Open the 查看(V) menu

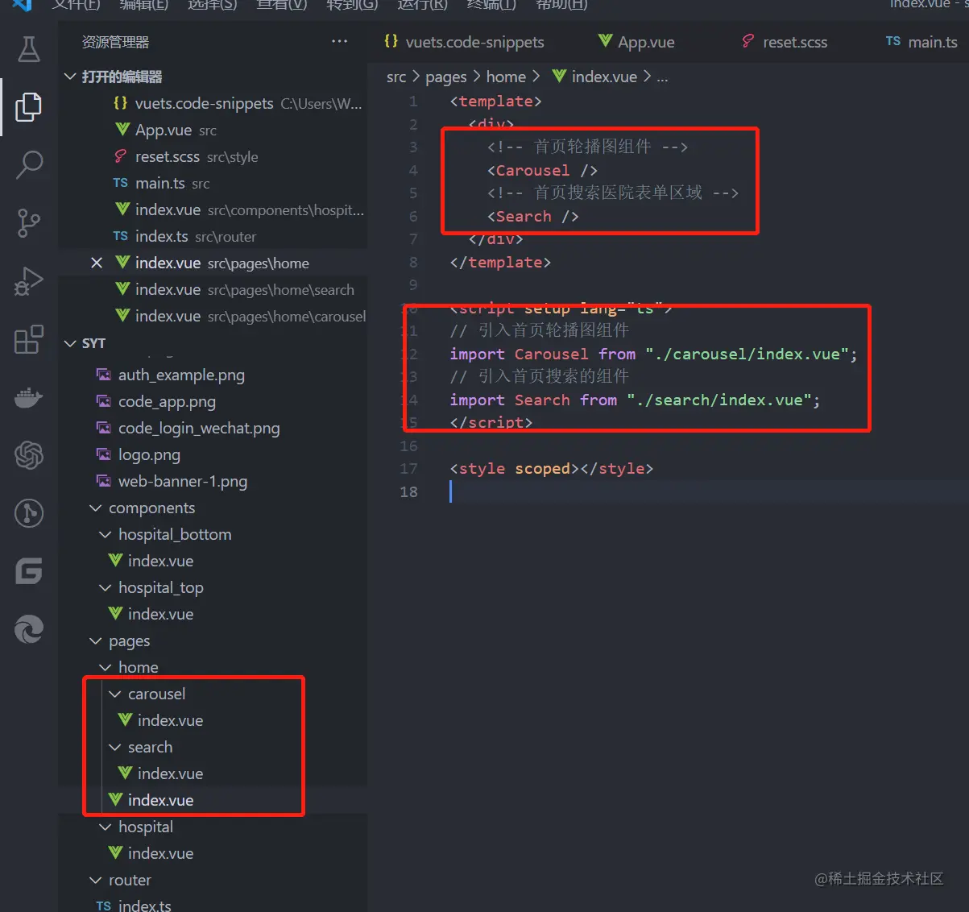pyautogui.click(x=282, y=4)
